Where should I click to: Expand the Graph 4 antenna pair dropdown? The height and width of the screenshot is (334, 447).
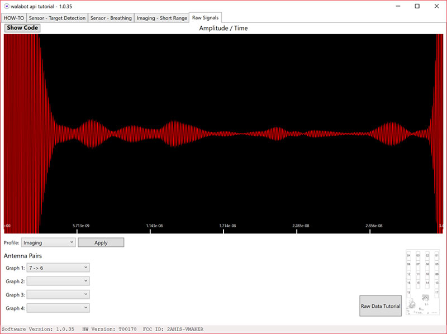click(58, 308)
